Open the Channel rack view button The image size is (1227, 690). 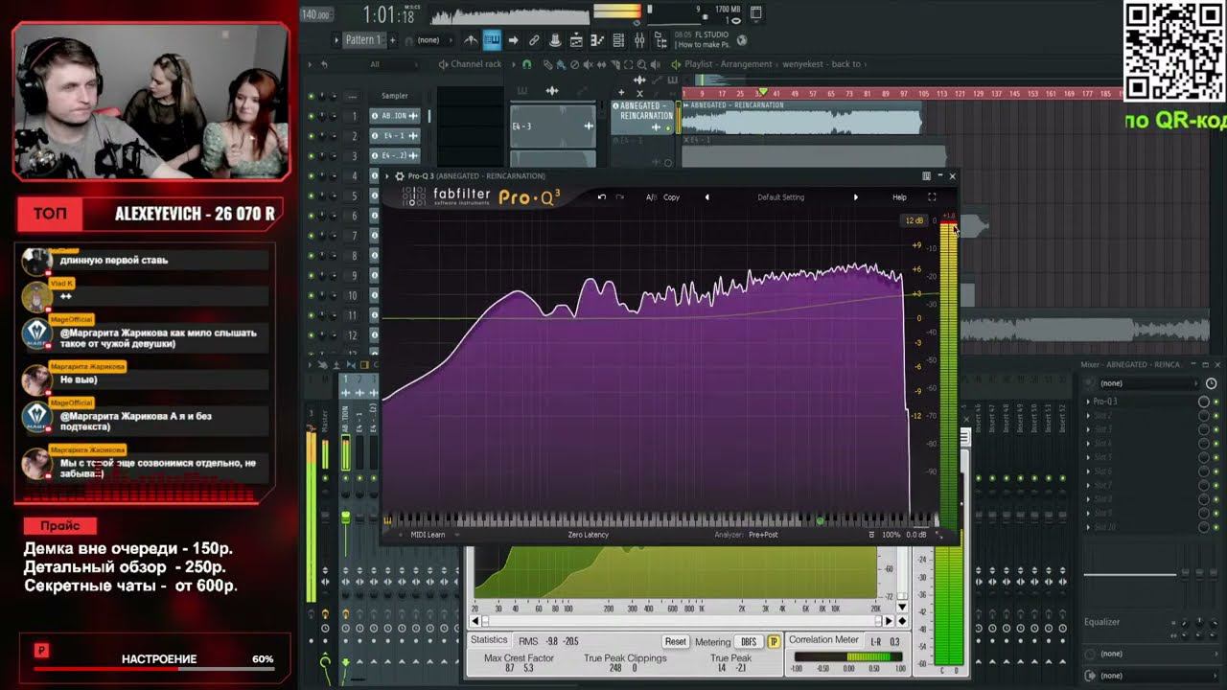tap(617, 40)
